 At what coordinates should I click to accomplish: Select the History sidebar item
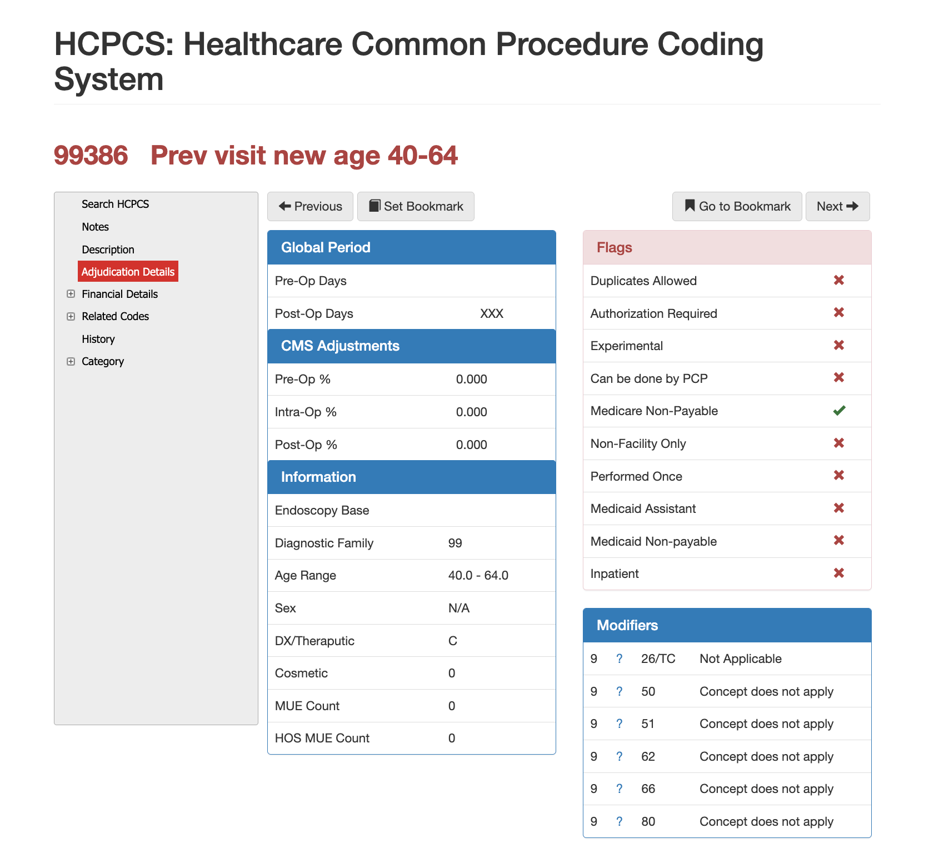click(98, 339)
